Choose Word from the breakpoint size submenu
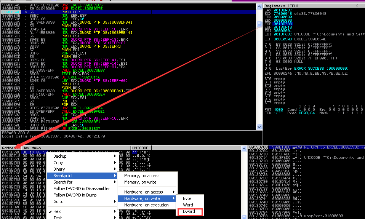The height and width of the screenshot is (219, 365). point(188,205)
